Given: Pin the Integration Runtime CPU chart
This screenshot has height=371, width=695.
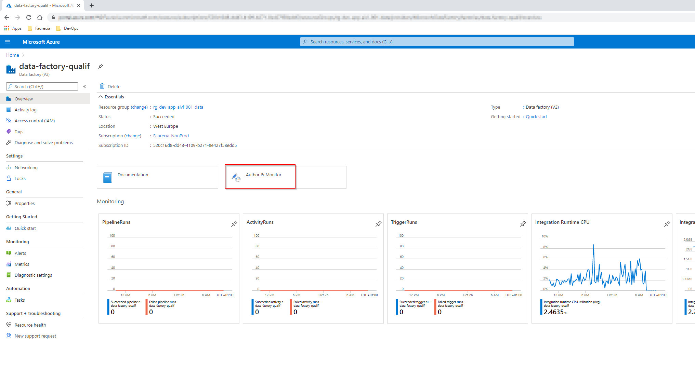Looking at the screenshot, I should point(667,224).
